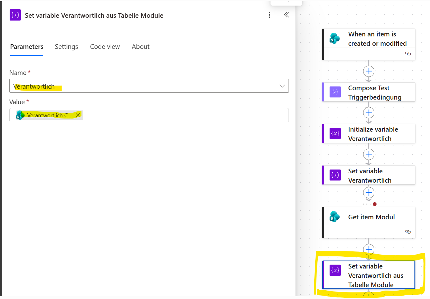Select the 'When an item is created or modified' trigger
Viewport: 430px width, 299px height.
click(x=377, y=39)
